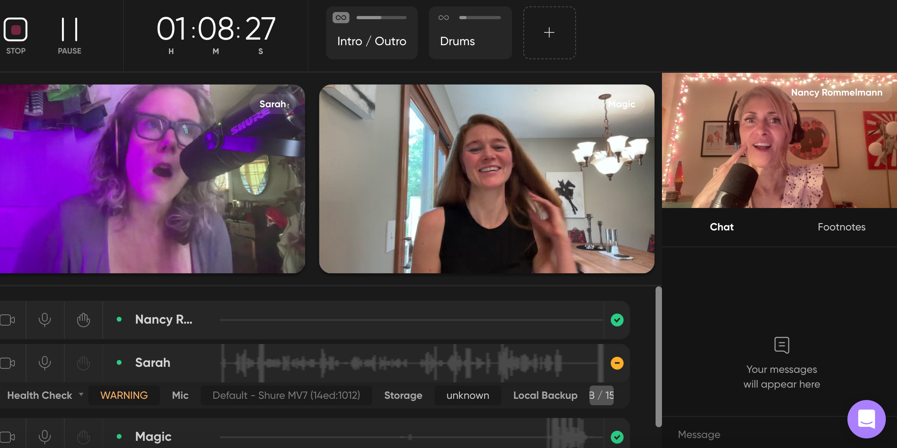Toggle Magic's camera icon
897x448 pixels.
coord(8,437)
